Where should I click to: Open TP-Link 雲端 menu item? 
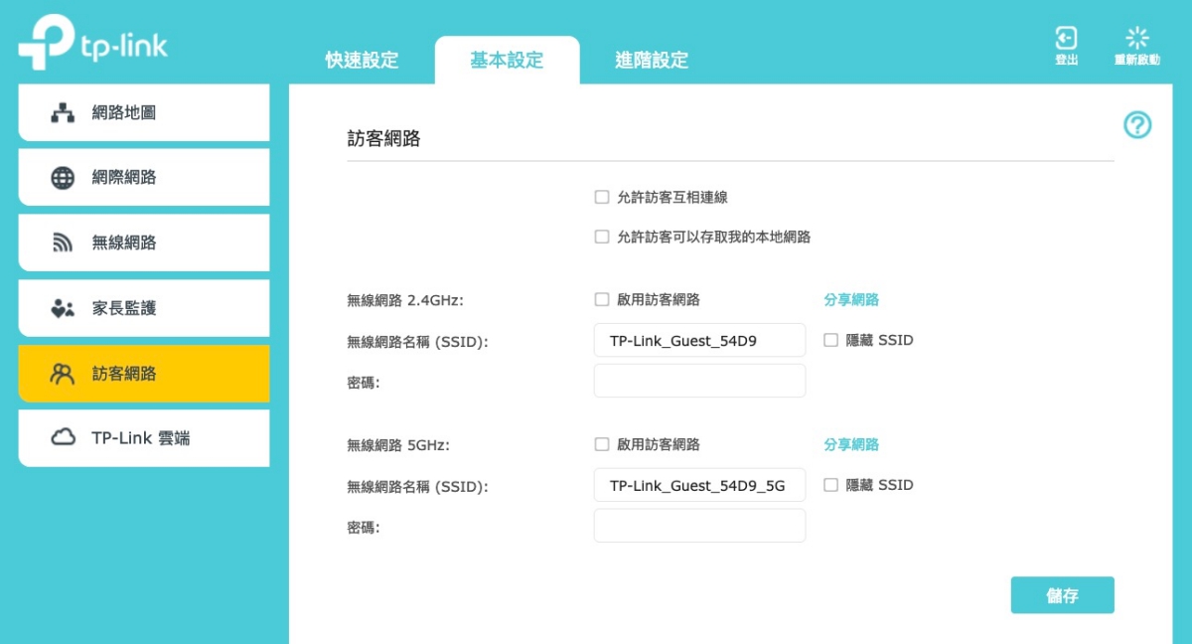click(x=144, y=438)
